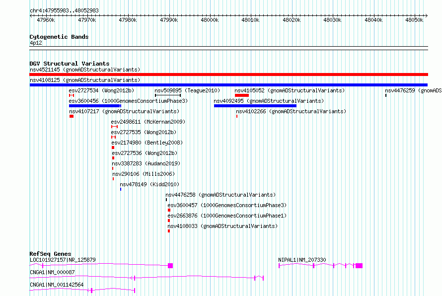The image size is (442, 296).
Task: Click the 48020k ruler tick label
Action: point(292,20)
